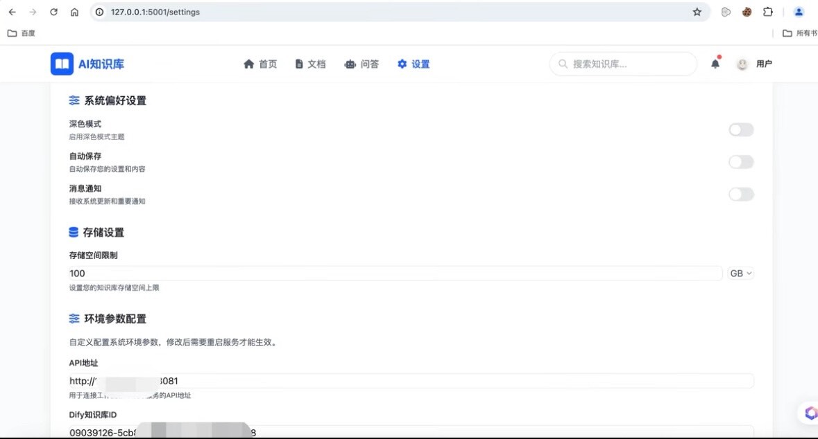Bookmark this page with star icon
Screen dimensions: 818x439
[697, 12]
